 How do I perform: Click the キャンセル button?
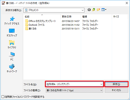(116, 90)
